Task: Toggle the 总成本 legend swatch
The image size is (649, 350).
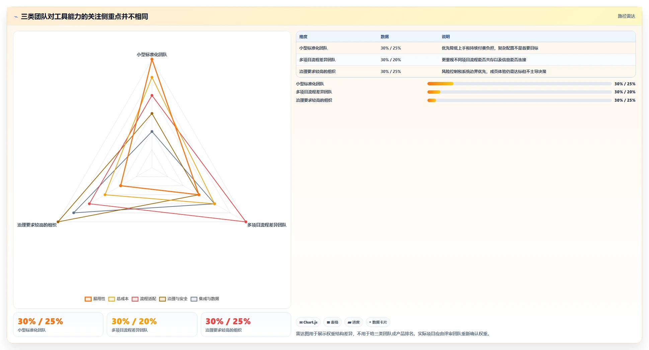Action: coord(111,299)
